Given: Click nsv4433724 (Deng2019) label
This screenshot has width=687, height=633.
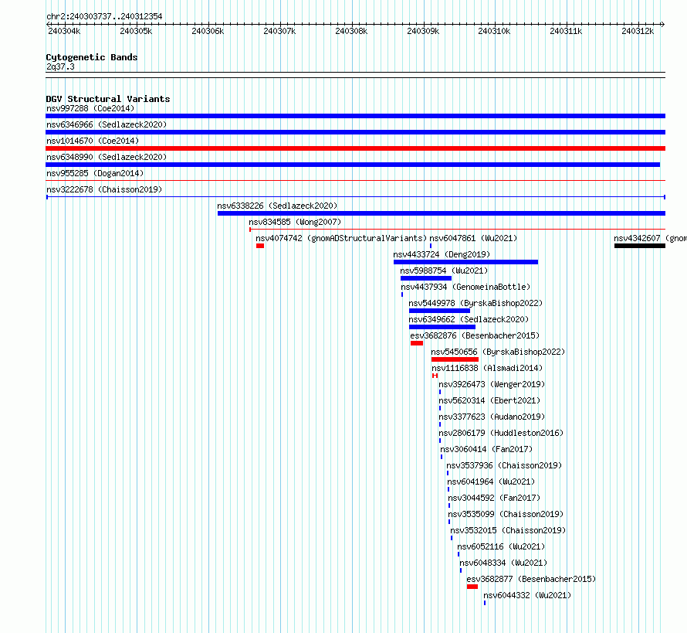Looking at the screenshot, I should [x=442, y=254].
